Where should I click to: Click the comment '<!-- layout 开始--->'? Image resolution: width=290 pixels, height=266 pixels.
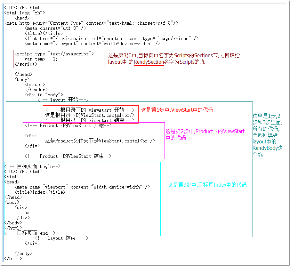(63, 100)
